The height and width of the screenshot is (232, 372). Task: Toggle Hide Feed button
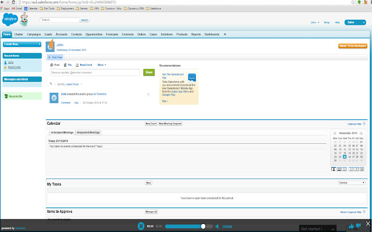(55, 57)
